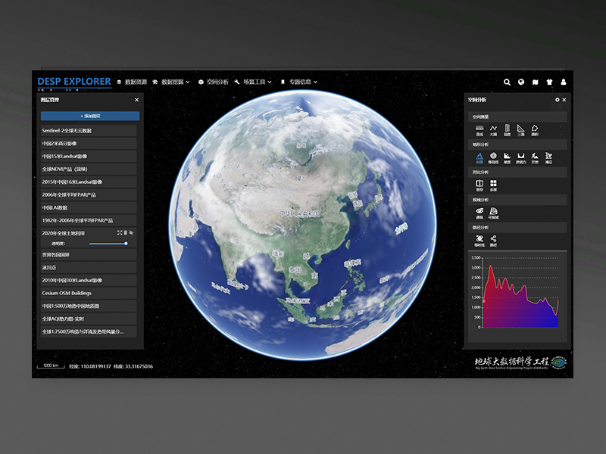Viewport: 606px width, 454px height.
Task: Select the 2010年中国30米Landsat影像 layer
Action: (89, 280)
